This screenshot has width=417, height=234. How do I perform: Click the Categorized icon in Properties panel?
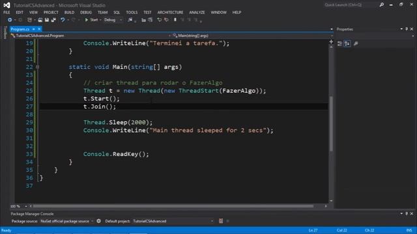[339, 44]
